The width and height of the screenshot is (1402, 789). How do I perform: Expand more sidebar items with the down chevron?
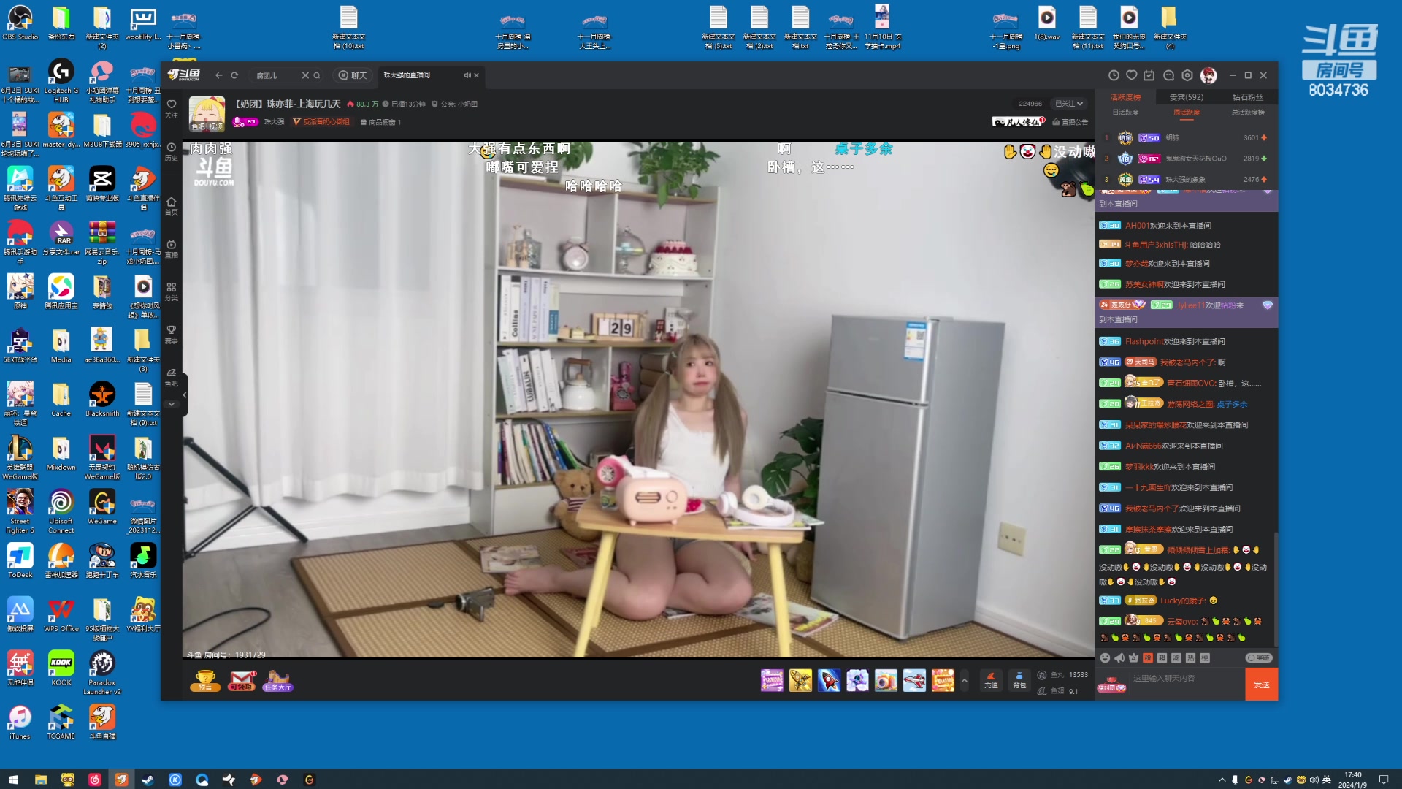172,403
